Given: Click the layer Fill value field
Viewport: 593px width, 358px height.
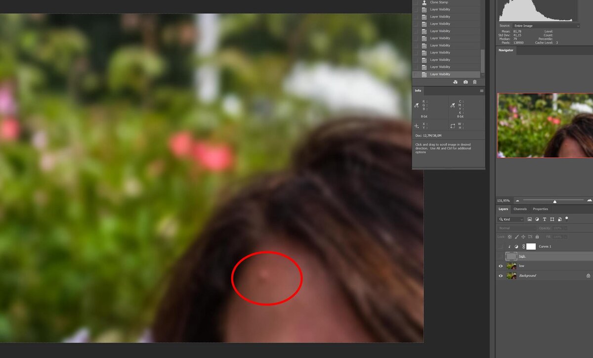Looking at the screenshot, I should [557, 237].
